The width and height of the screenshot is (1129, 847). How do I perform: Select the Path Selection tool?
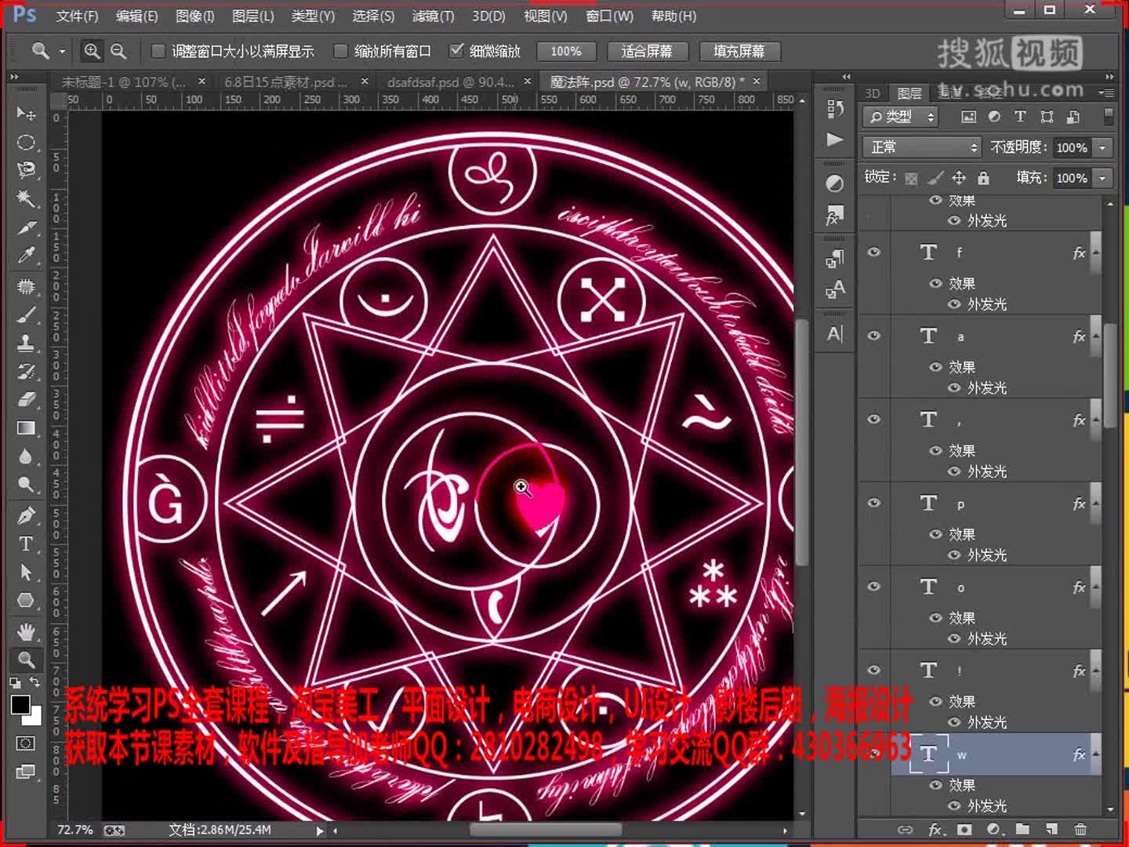pos(26,572)
